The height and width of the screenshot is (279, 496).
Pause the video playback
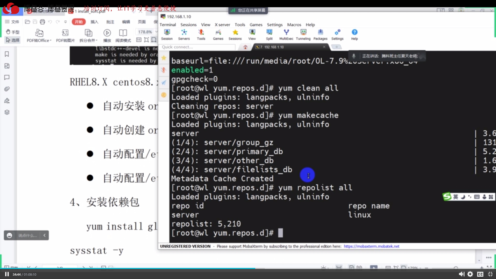(7, 274)
